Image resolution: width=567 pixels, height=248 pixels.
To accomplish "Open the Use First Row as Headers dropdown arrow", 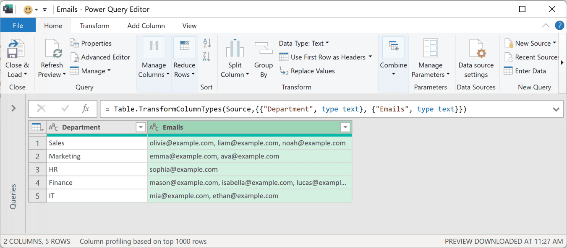I will pyautogui.click(x=370, y=57).
